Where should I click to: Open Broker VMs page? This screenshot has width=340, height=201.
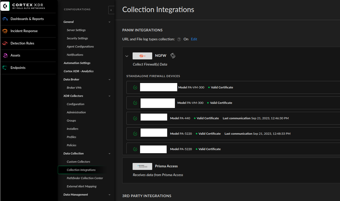coord(74,88)
